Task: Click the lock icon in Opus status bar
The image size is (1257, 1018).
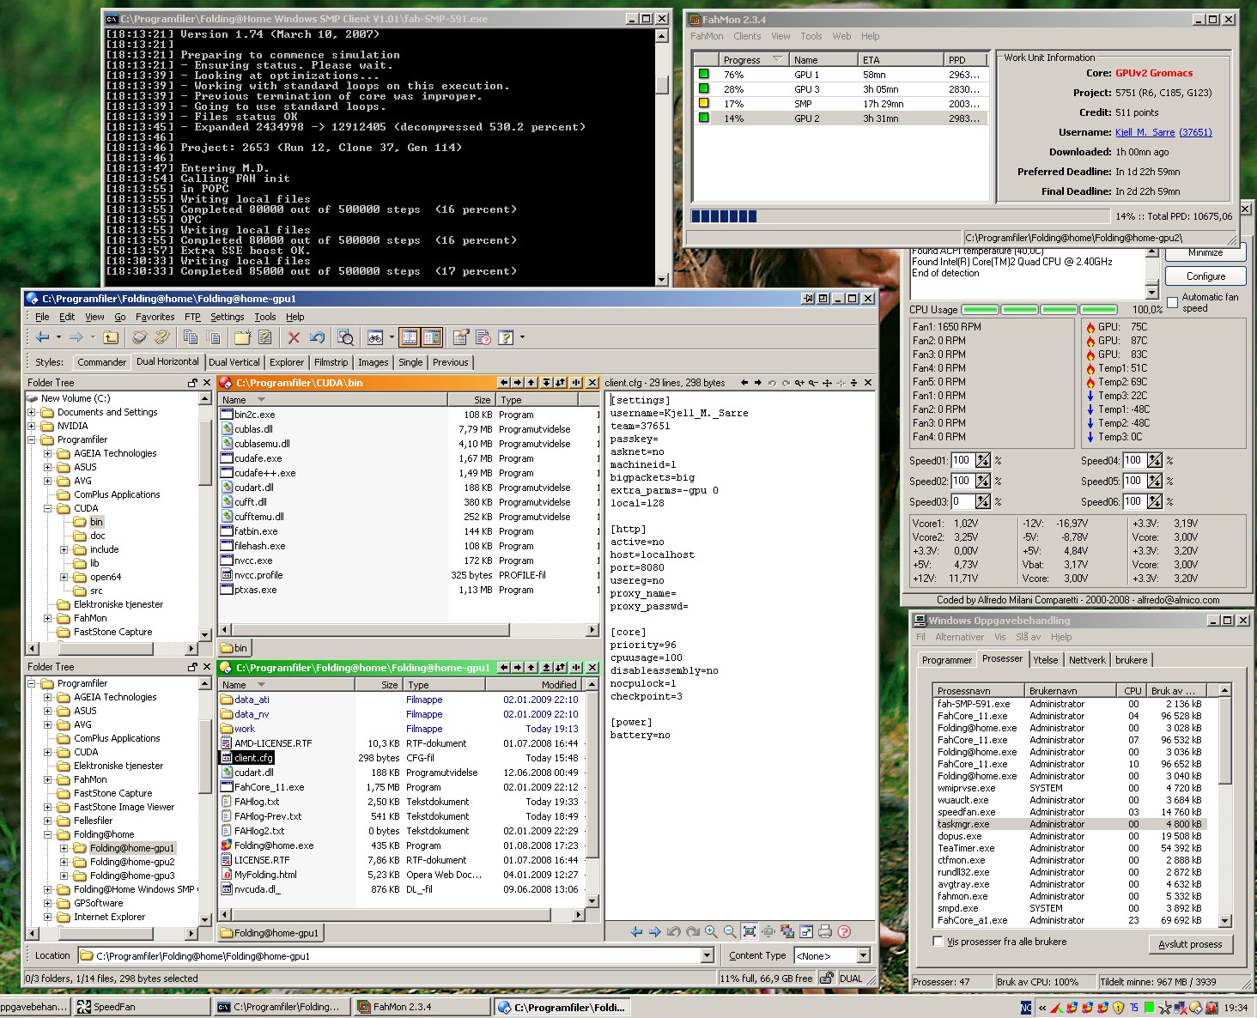Action: 826,978
